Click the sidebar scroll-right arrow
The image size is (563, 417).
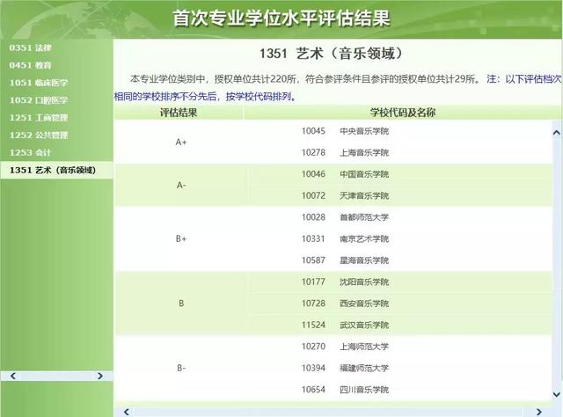(x=99, y=376)
